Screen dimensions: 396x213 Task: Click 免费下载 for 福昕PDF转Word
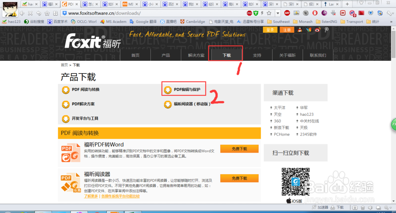[x=239, y=149]
